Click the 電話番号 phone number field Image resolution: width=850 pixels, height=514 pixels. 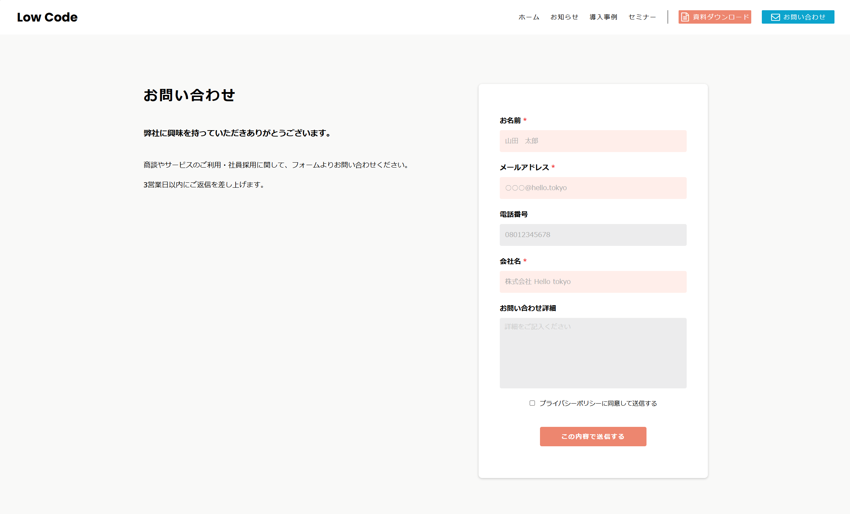tap(593, 235)
